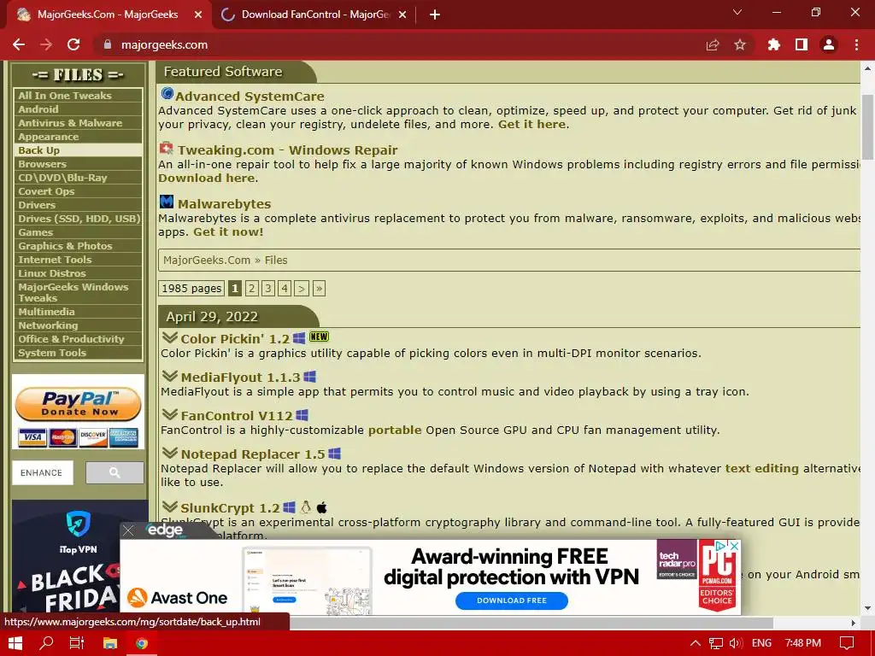Click the Advanced SystemCare icon

(167, 93)
